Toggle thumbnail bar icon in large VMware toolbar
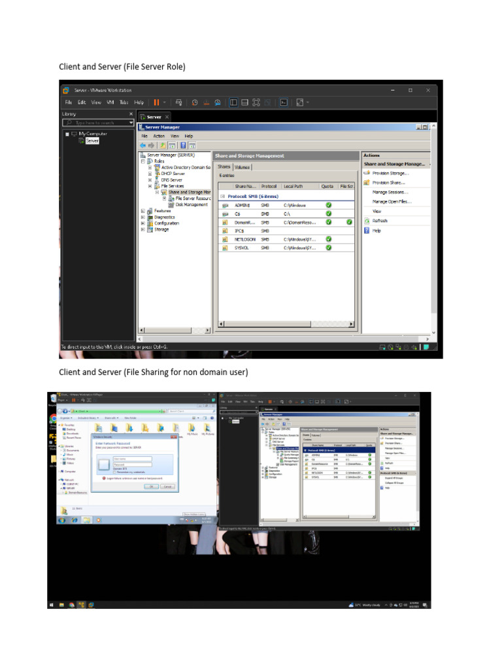Image resolution: width=502 pixels, height=669 pixels. coord(244,103)
